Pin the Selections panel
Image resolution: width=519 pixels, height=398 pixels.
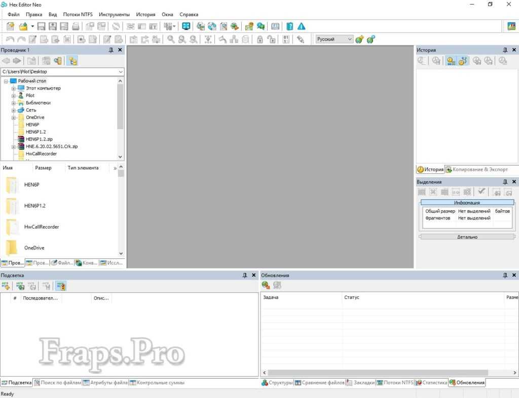[x=505, y=182]
